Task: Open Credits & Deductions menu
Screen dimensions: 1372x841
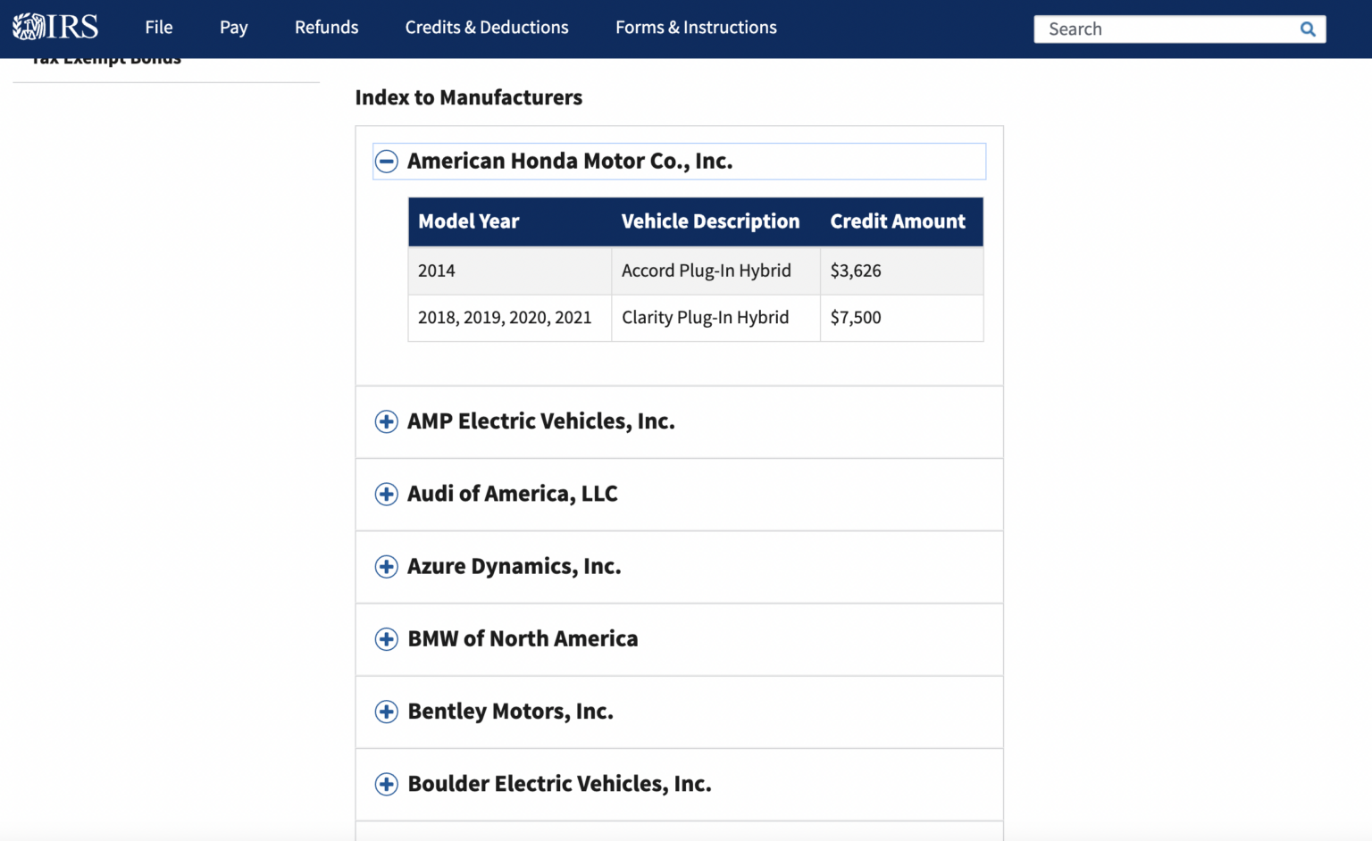Action: 487,28
